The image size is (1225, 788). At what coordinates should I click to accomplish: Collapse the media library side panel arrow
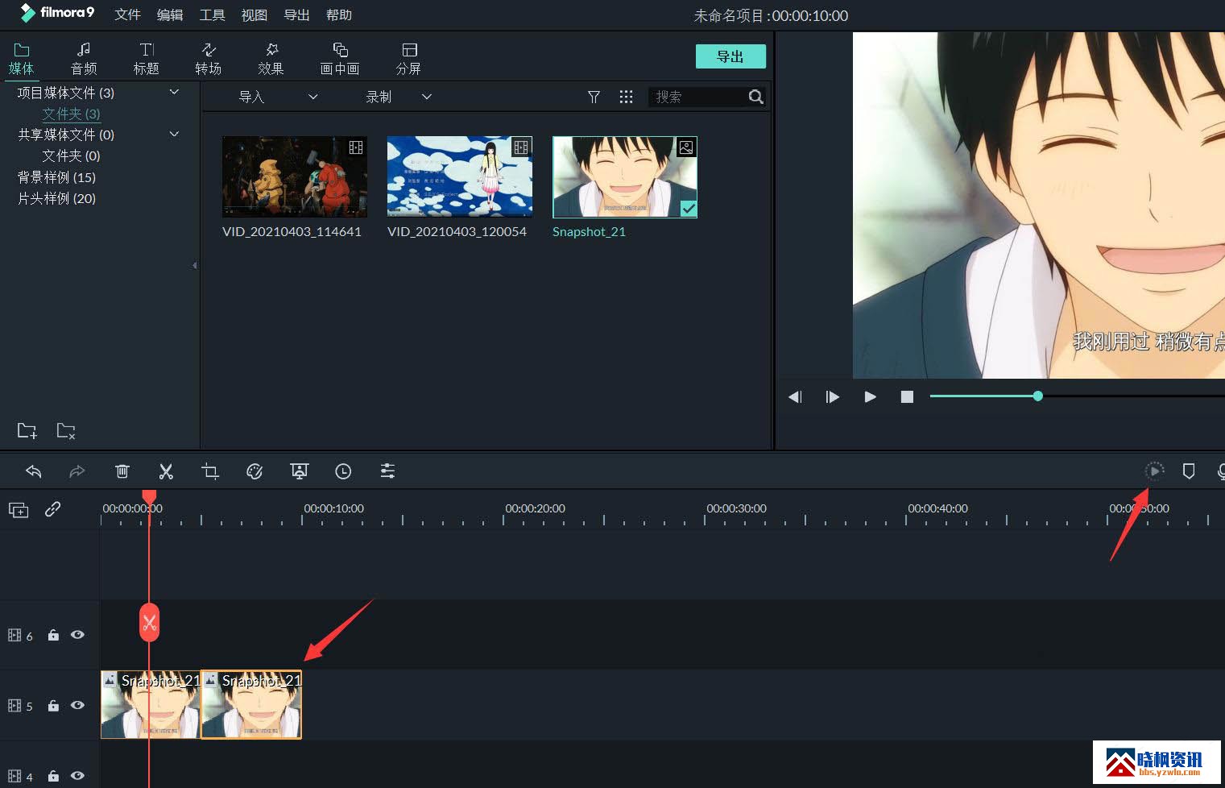[194, 265]
